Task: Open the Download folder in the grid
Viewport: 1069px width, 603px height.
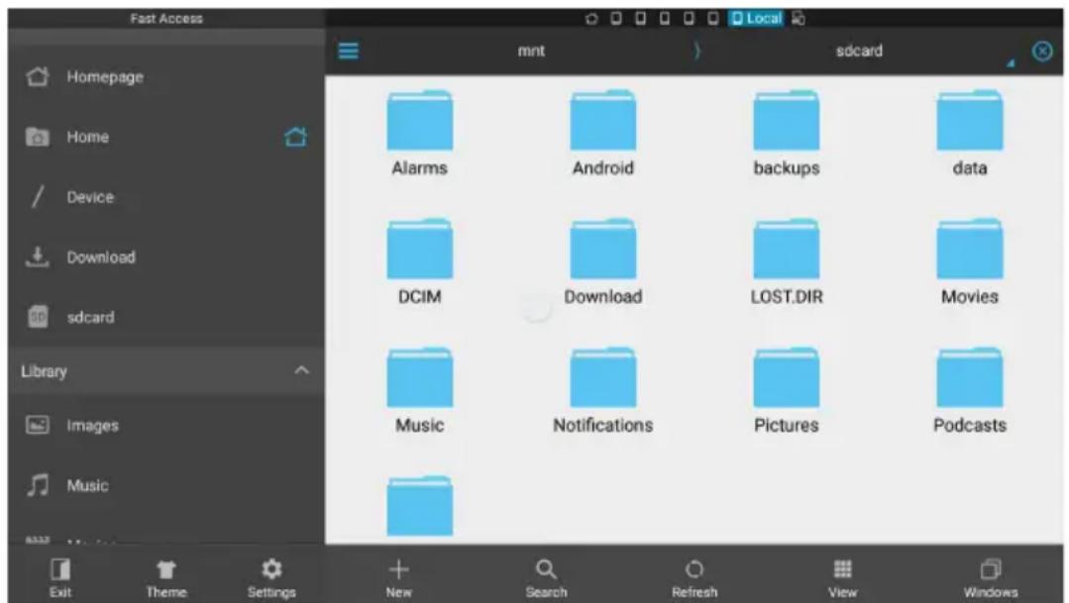Action: point(602,262)
